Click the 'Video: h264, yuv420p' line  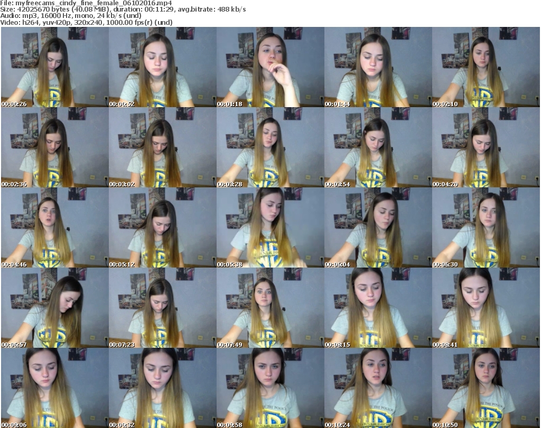click(x=86, y=22)
